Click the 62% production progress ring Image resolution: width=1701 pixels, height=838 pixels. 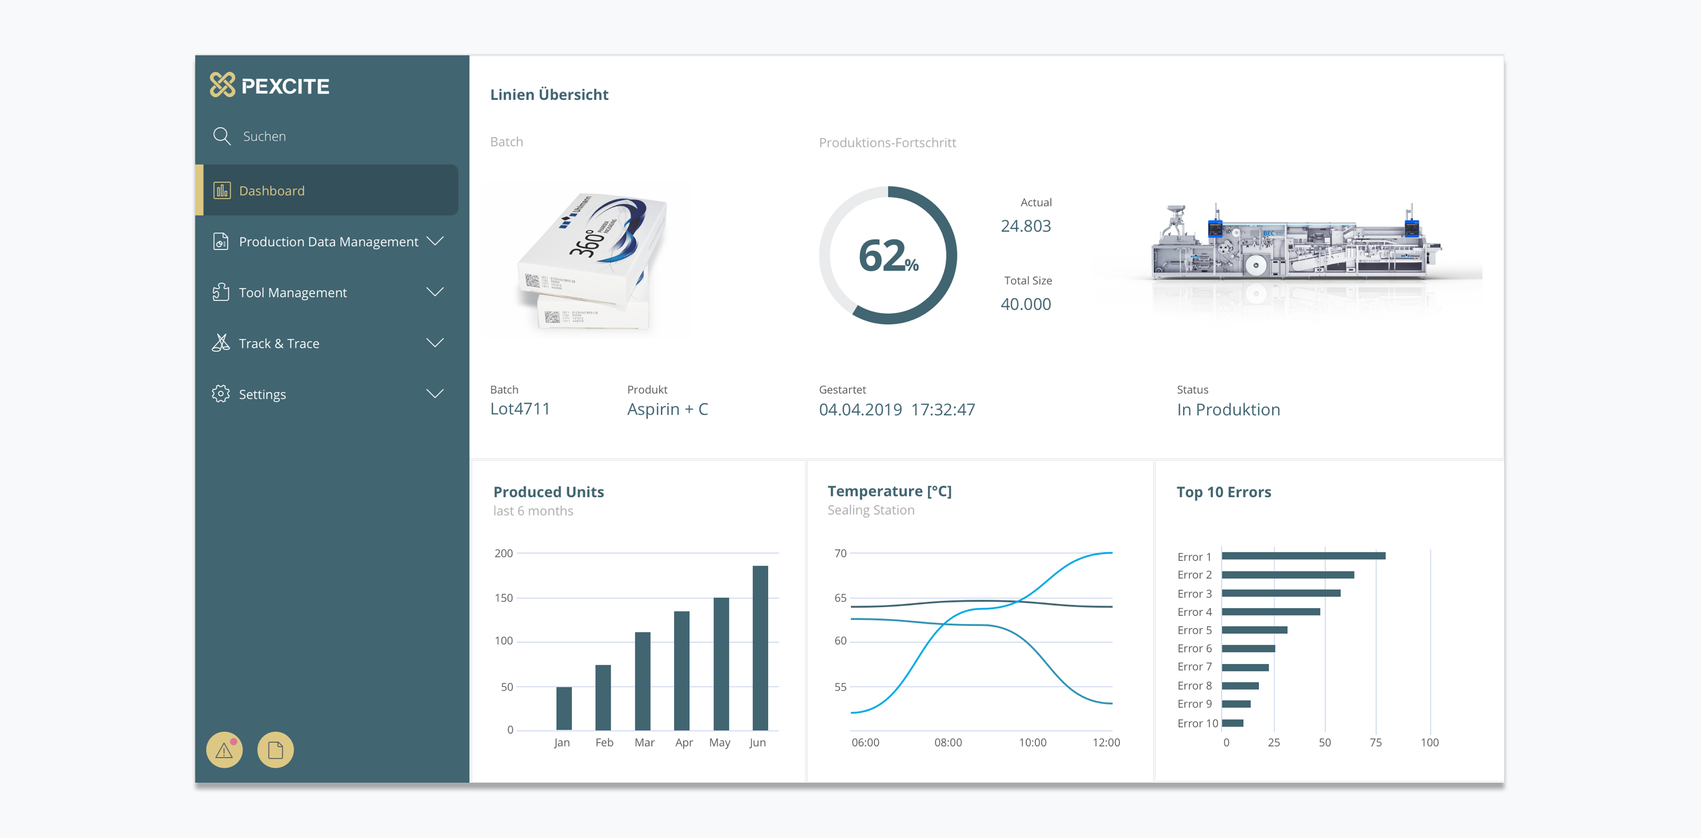pos(888,256)
